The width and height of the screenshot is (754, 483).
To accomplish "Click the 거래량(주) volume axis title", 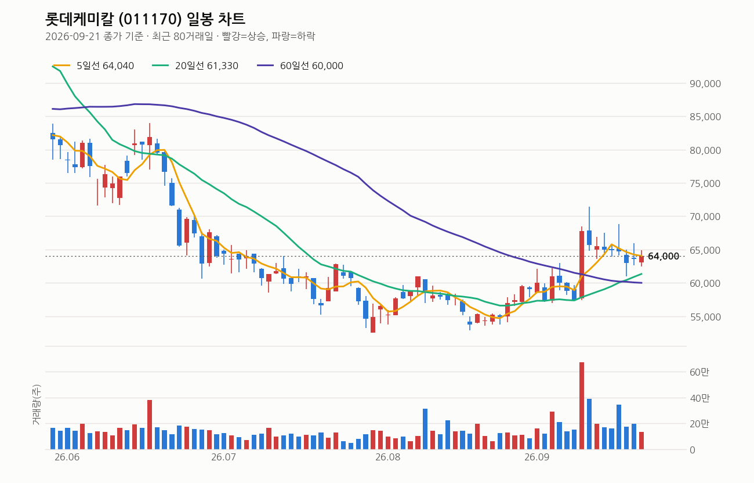I will (x=37, y=404).
